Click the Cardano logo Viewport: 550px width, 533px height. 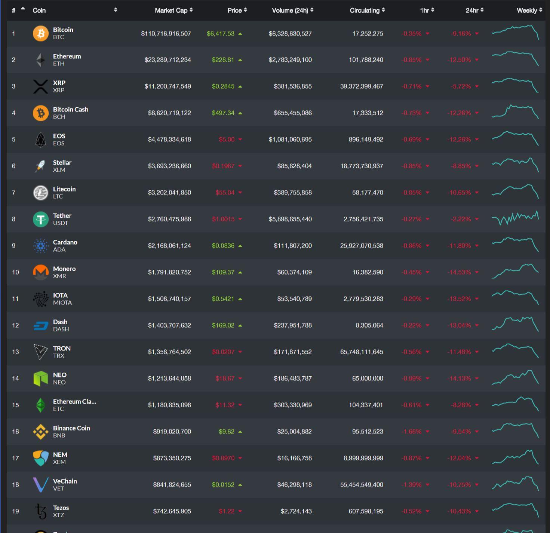click(41, 246)
